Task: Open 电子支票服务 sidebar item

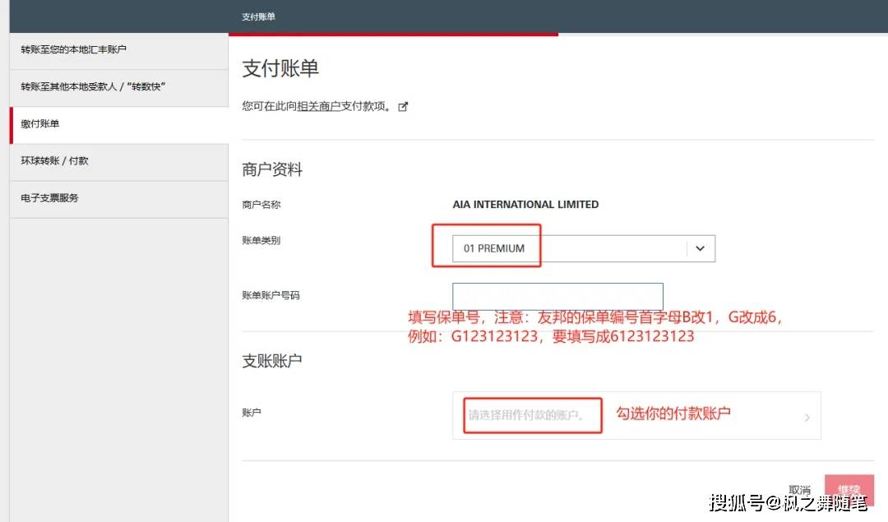Action: pos(119,199)
